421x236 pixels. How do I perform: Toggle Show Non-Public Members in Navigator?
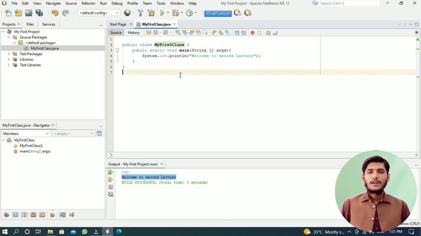(x=34, y=215)
